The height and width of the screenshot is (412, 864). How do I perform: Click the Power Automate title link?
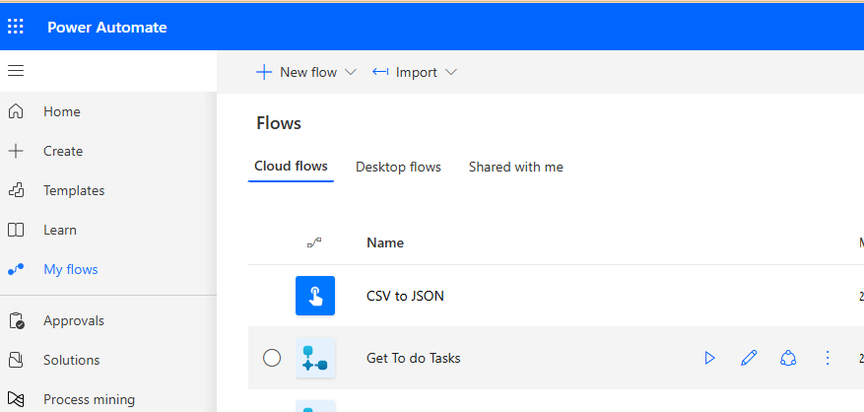click(107, 27)
